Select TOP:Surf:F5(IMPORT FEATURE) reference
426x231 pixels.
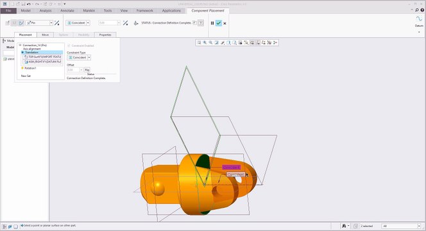click(42, 57)
